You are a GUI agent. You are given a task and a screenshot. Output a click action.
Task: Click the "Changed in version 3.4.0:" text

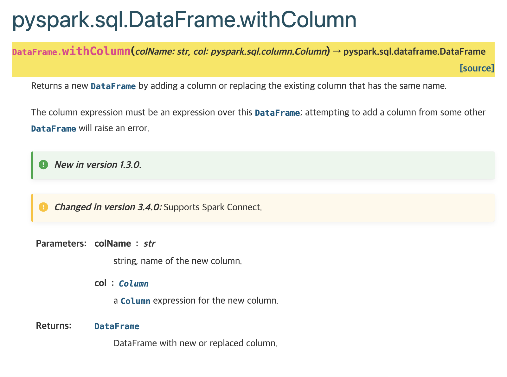click(108, 207)
